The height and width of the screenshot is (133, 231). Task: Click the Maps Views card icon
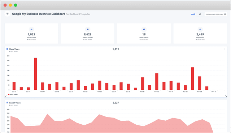click(200, 30)
